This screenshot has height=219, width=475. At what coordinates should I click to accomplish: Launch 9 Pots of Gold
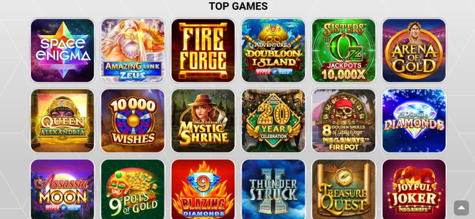tap(133, 189)
